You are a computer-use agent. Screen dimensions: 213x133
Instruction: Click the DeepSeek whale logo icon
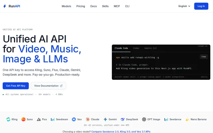click(123, 119)
